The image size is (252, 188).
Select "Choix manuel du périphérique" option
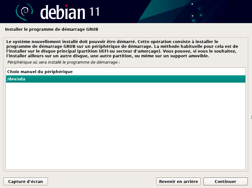coord(125,72)
